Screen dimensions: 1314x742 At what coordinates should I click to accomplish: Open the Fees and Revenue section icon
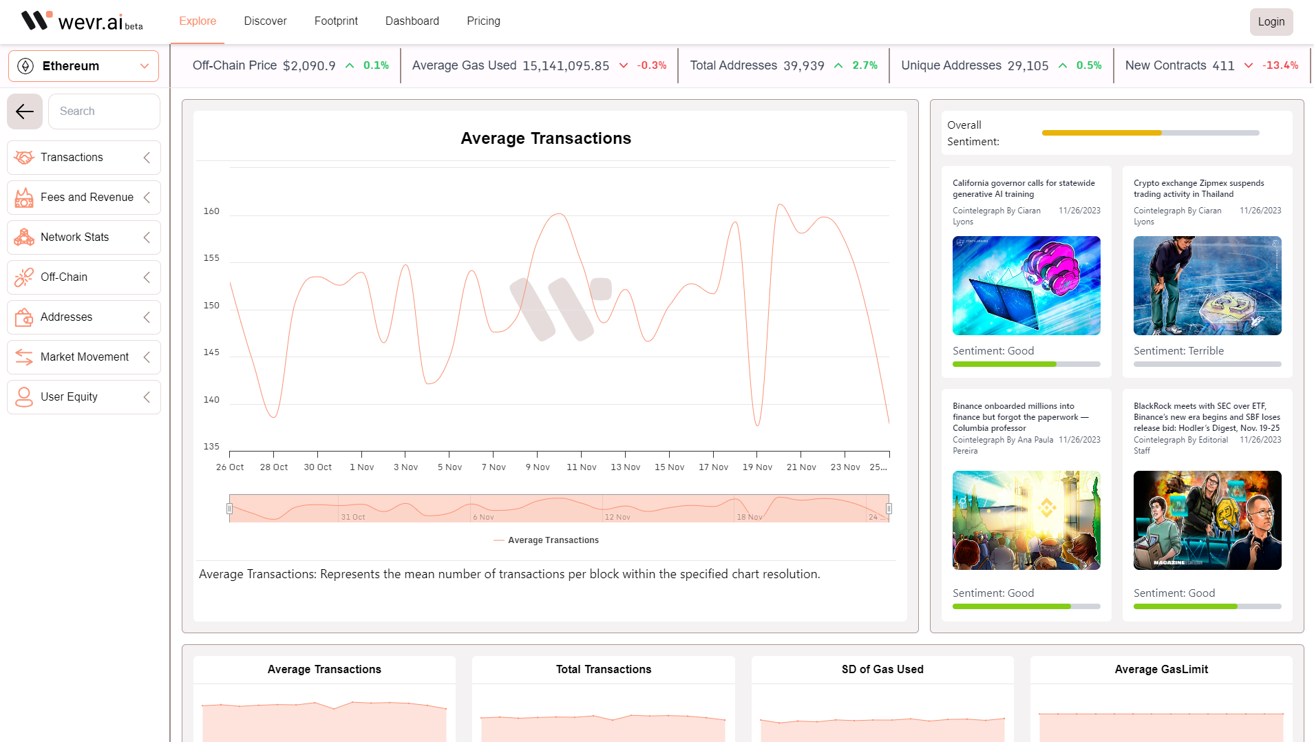pyautogui.click(x=24, y=198)
